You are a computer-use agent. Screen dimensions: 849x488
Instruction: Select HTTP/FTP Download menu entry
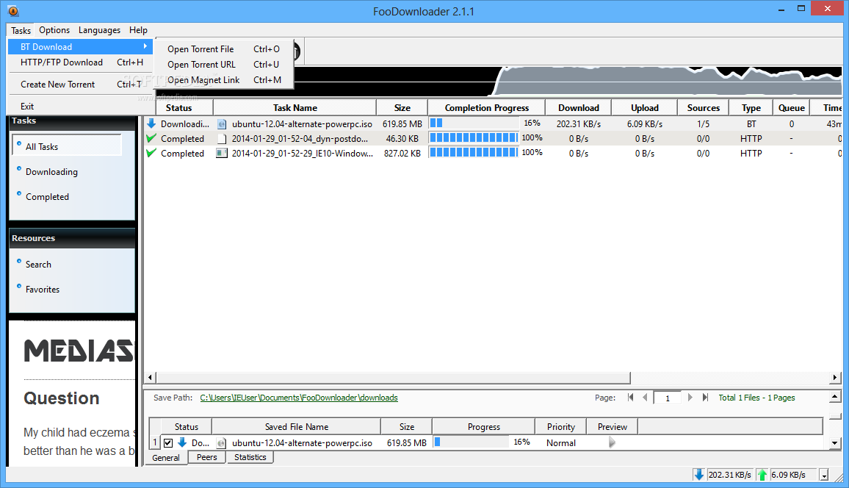pyautogui.click(x=82, y=62)
